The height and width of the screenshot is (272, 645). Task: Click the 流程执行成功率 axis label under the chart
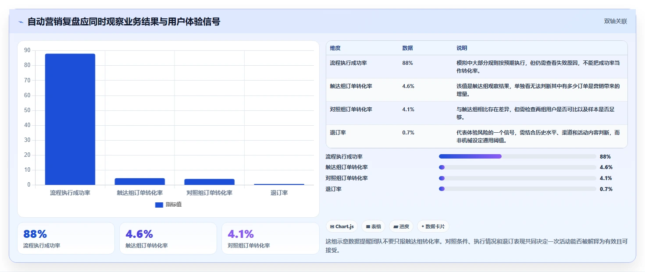70,193
